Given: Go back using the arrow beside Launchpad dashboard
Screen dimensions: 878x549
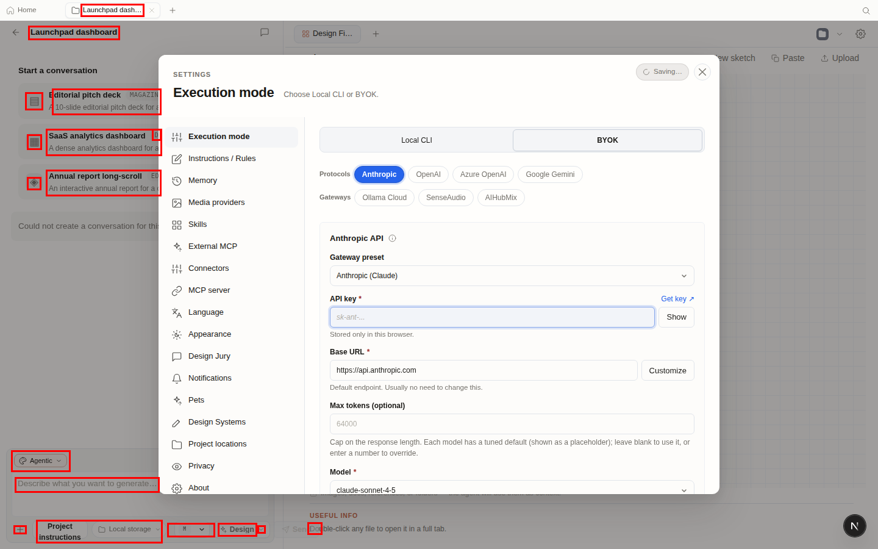Looking at the screenshot, I should pos(16,32).
